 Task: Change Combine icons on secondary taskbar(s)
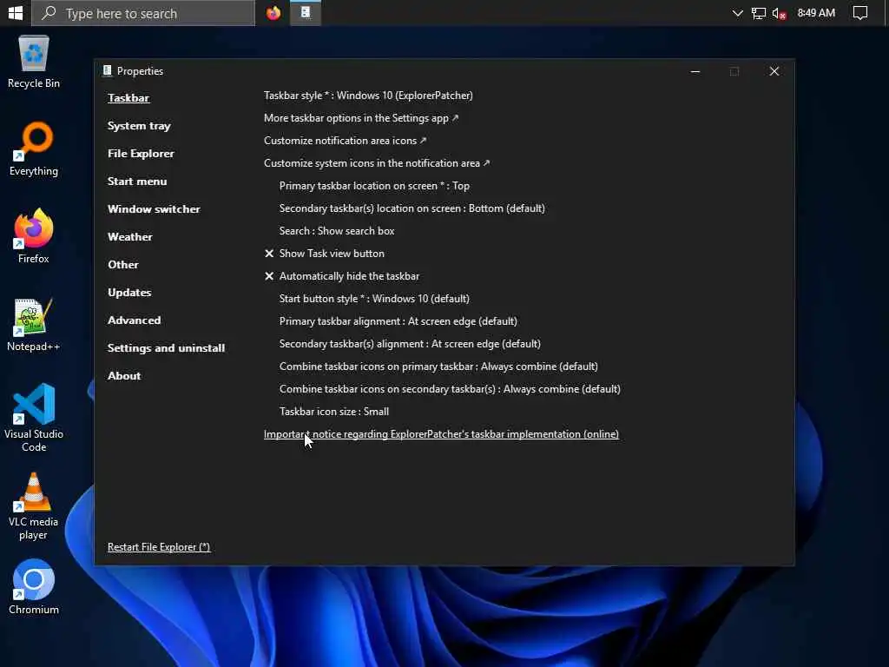pos(450,389)
